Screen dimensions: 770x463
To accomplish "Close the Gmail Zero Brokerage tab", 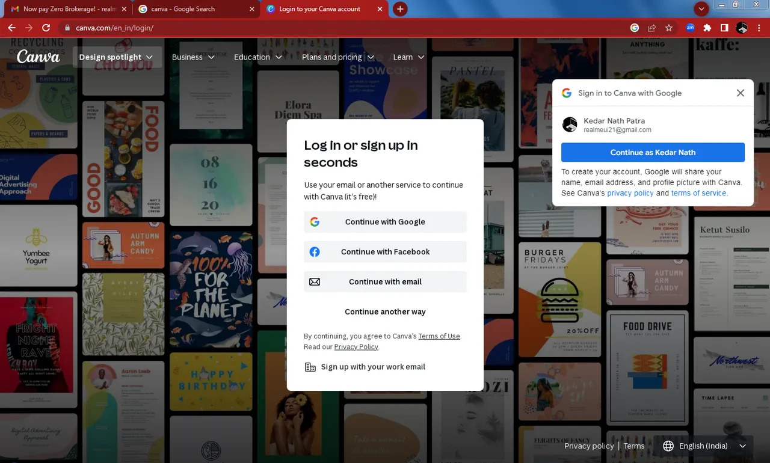I will coord(123,9).
